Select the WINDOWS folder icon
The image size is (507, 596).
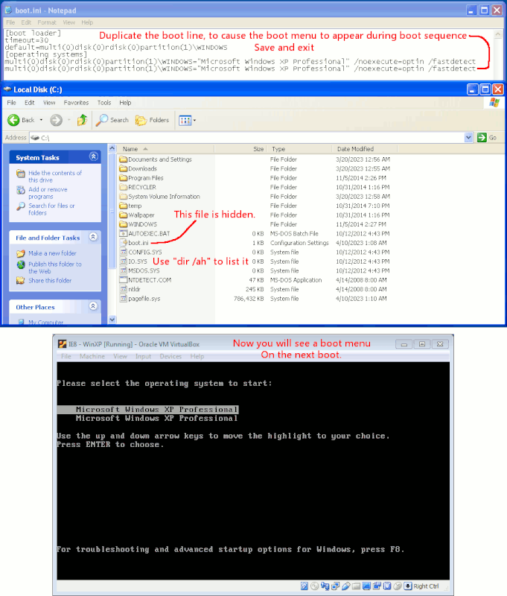click(123, 224)
